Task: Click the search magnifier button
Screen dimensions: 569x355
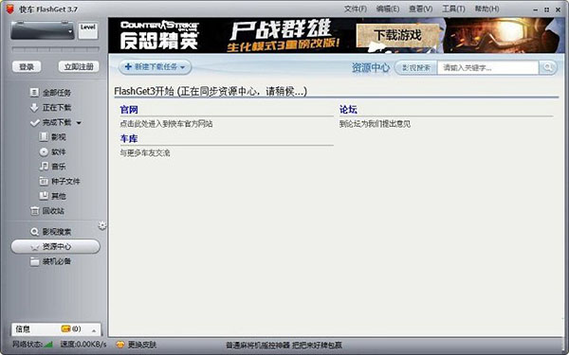Action: click(x=547, y=68)
